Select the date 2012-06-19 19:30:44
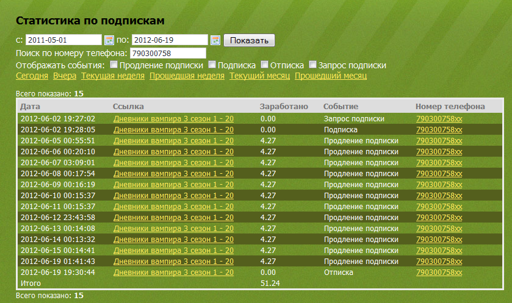 (58, 273)
